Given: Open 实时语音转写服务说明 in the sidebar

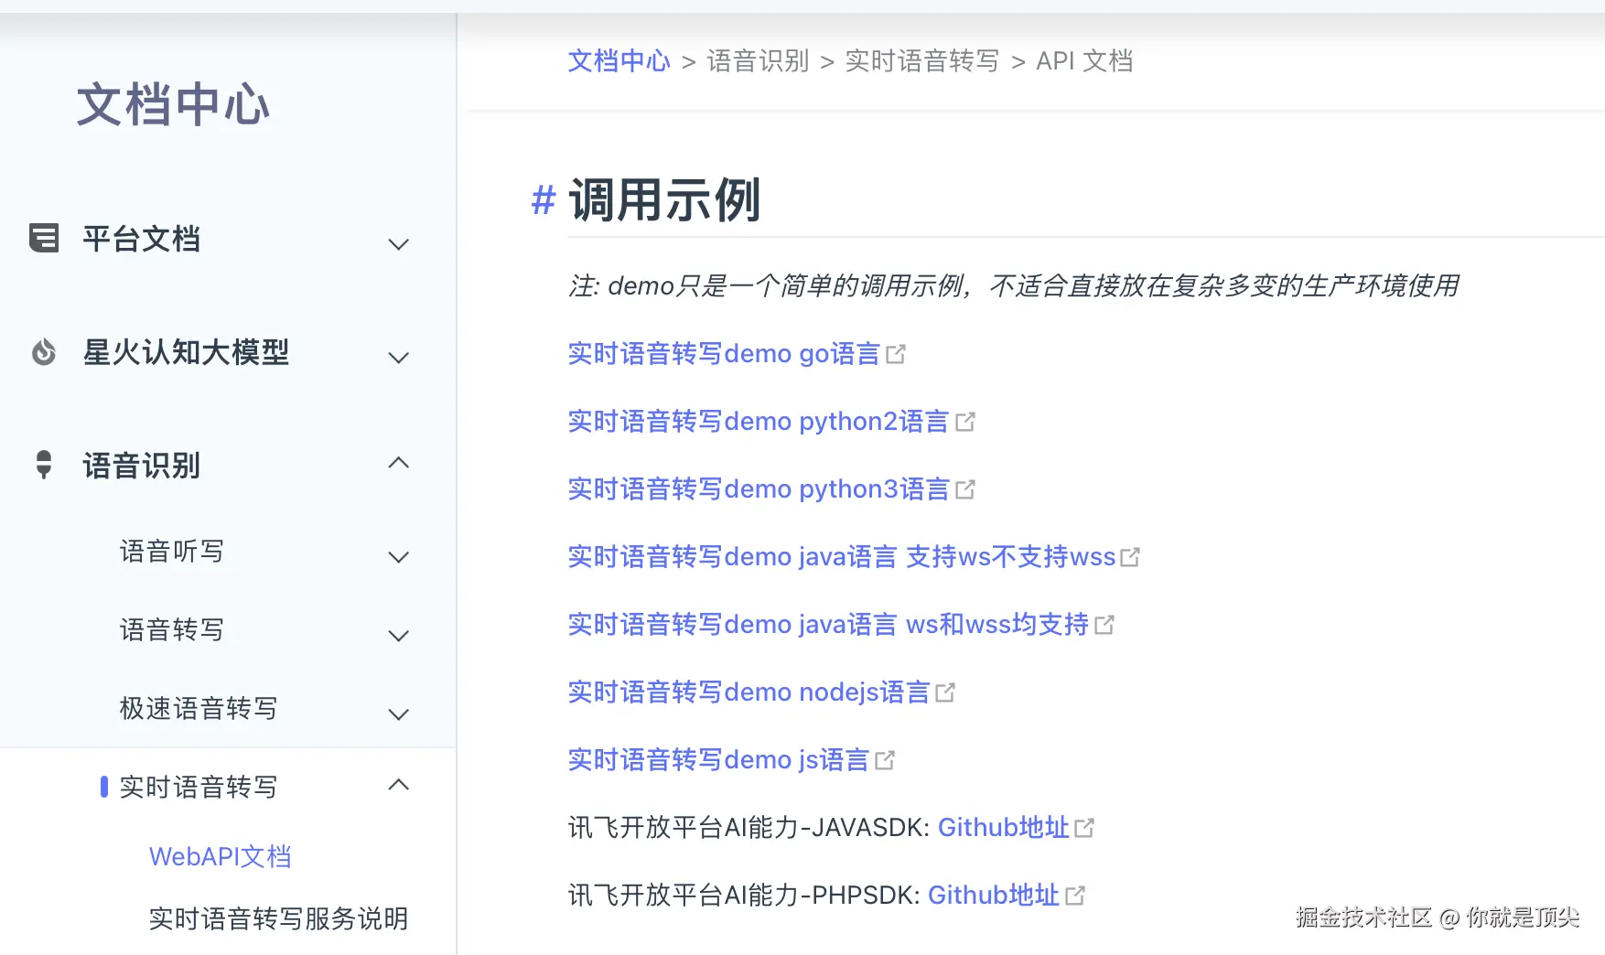Looking at the screenshot, I should tap(279, 919).
